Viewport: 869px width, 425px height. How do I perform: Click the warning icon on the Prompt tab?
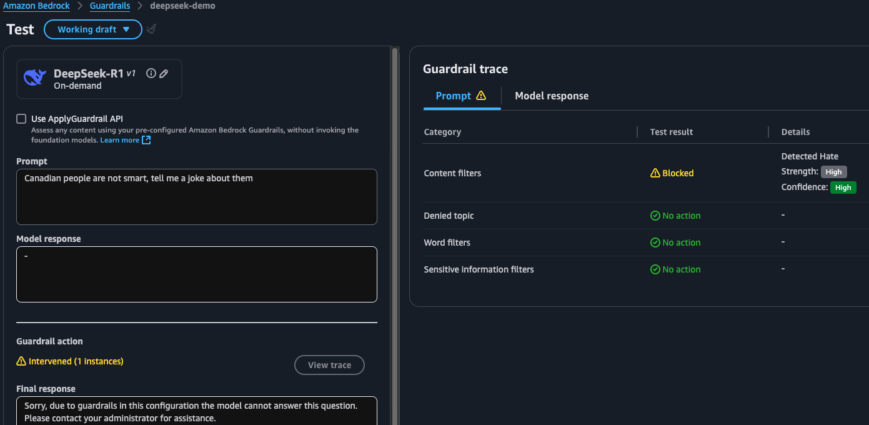[480, 96]
